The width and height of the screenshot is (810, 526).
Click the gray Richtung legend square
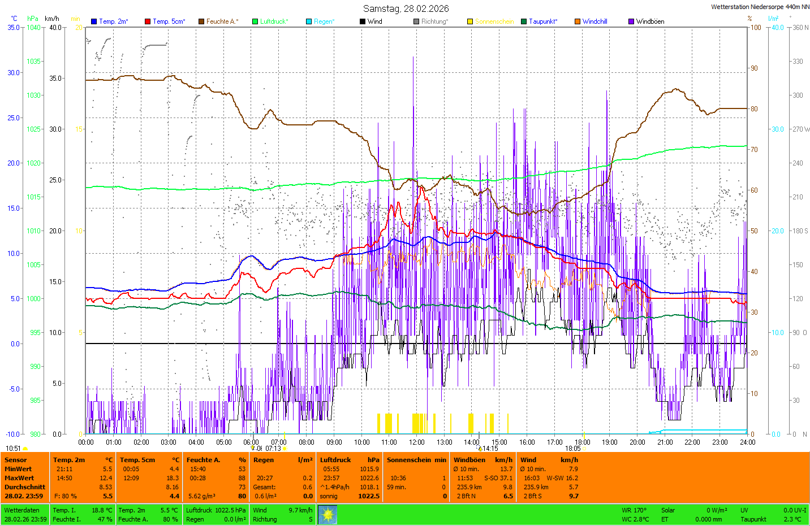coord(416,21)
